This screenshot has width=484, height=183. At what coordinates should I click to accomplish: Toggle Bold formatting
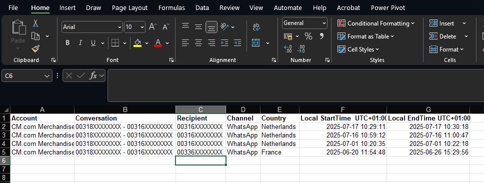(67, 43)
